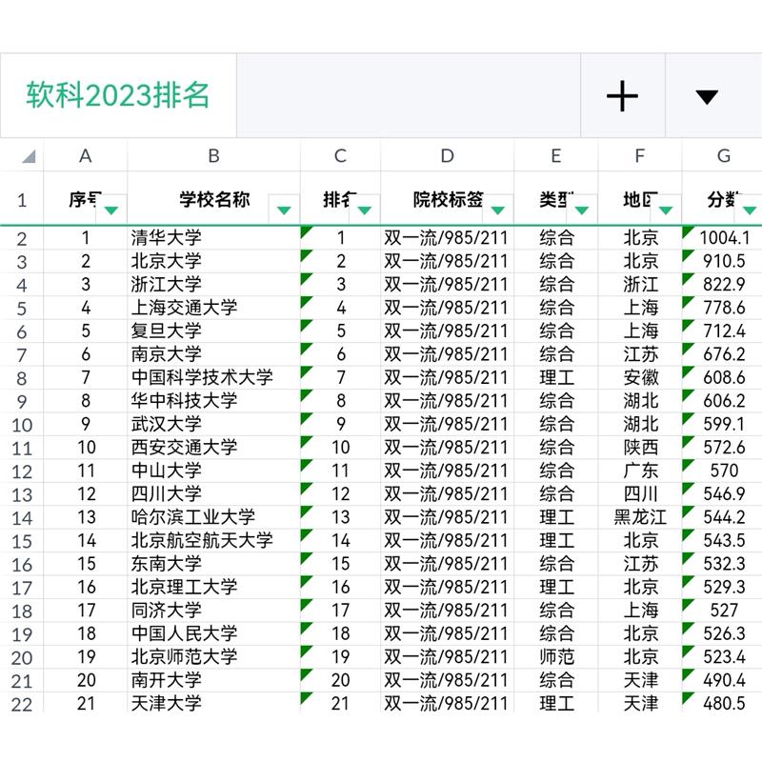Select column F header
Screen dimensions: 762x762
pos(640,155)
